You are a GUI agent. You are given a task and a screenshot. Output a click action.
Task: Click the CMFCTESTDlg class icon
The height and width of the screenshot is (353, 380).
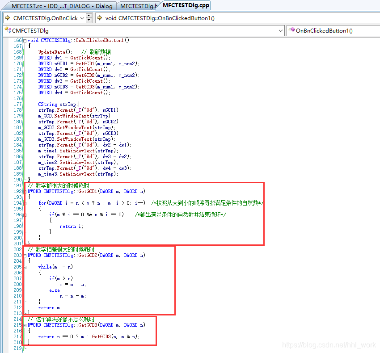8,30
